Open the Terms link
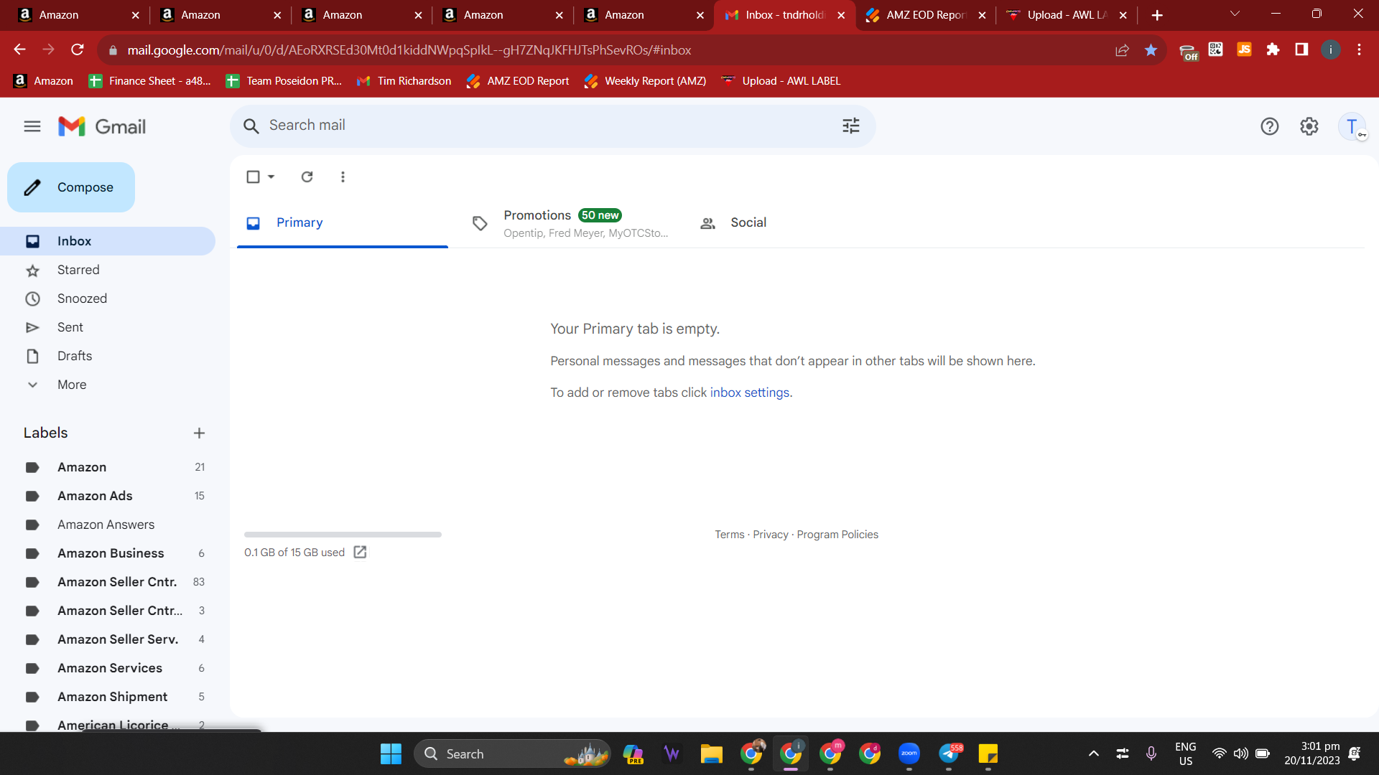 pyautogui.click(x=730, y=535)
